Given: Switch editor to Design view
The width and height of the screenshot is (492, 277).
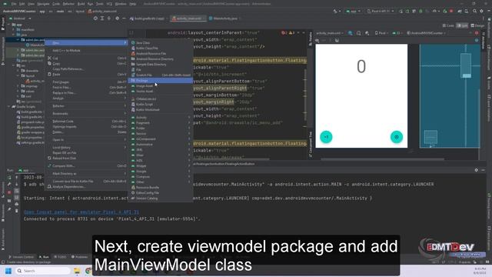Looking at the screenshot, I should coord(477,25).
